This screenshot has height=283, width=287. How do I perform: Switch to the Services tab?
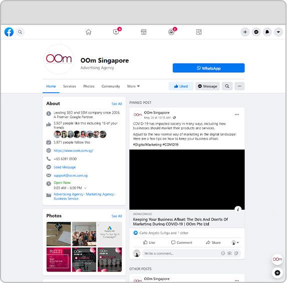70,86
